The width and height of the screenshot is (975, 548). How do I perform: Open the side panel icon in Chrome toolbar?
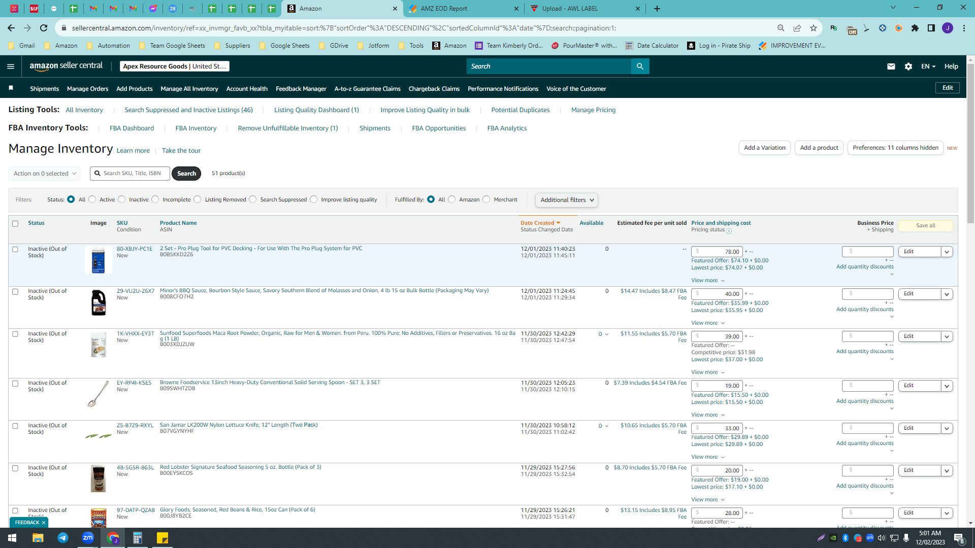pos(931,28)
